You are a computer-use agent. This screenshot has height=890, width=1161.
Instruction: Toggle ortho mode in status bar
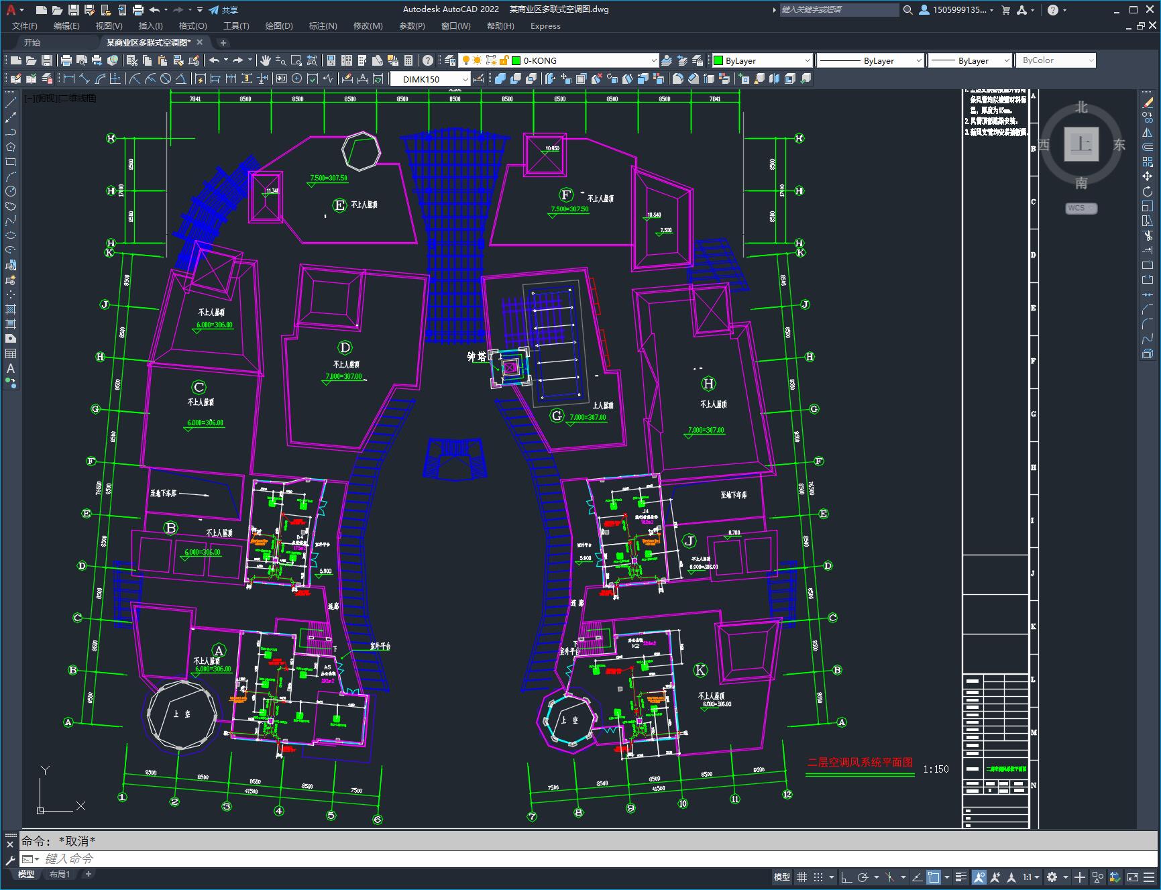coord(846,877)
